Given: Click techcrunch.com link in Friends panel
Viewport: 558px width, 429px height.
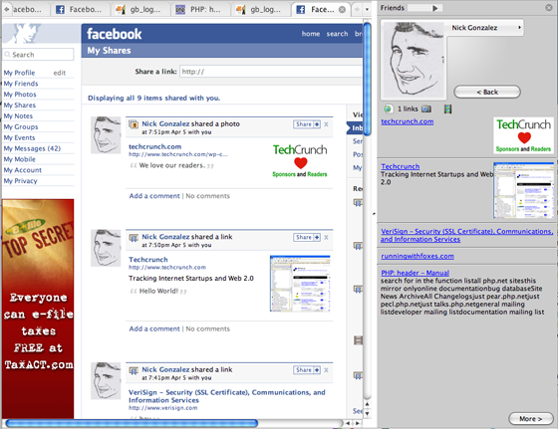Looking at the screenshot, I should coord(408,121).
